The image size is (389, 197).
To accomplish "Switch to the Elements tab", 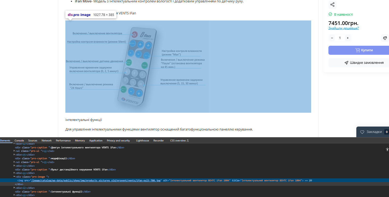I will pyautogui.click(x=5, y=140).
